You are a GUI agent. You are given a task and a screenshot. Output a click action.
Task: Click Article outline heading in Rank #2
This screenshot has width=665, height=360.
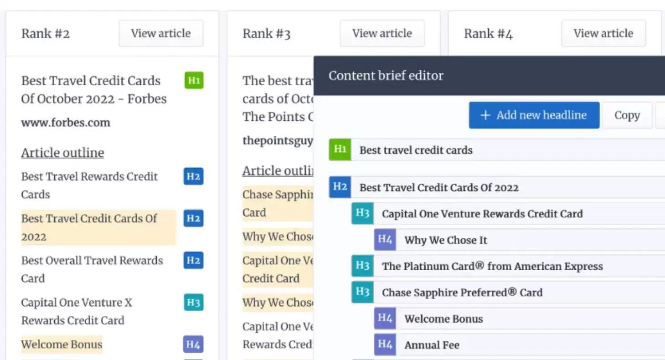pyautogui.click(x=62, y=153)
